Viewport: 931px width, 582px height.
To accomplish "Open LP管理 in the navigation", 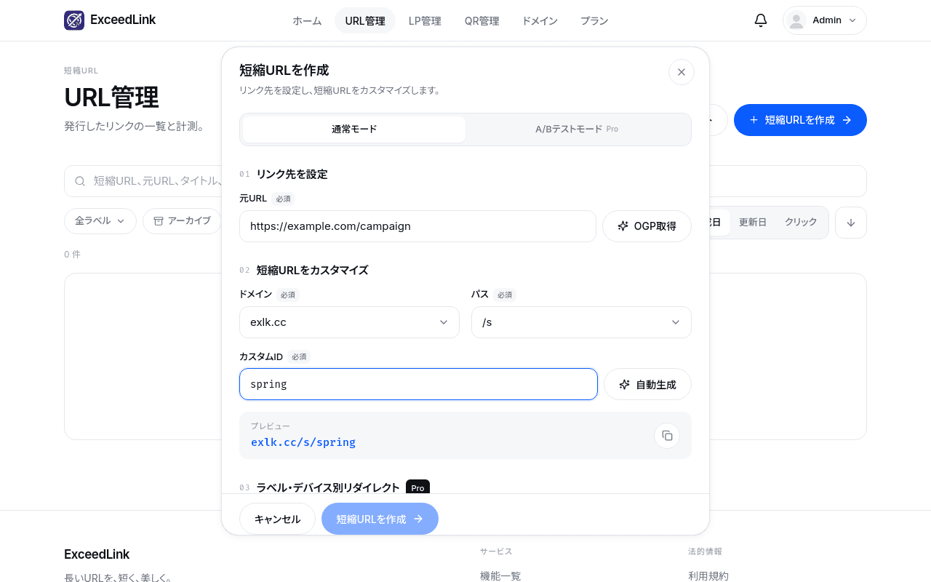I will [425, 21].
